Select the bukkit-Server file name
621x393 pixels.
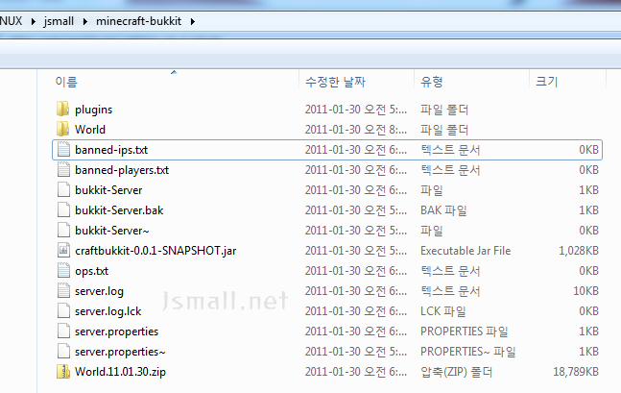coord(108,190)
